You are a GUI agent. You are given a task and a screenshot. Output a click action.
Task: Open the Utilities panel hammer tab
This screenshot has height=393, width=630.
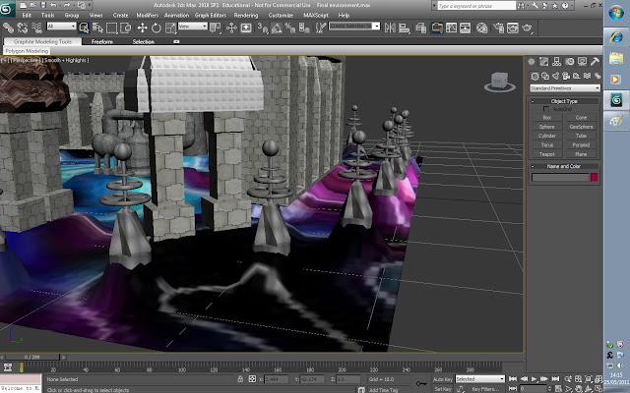click(x=595, y=61)
